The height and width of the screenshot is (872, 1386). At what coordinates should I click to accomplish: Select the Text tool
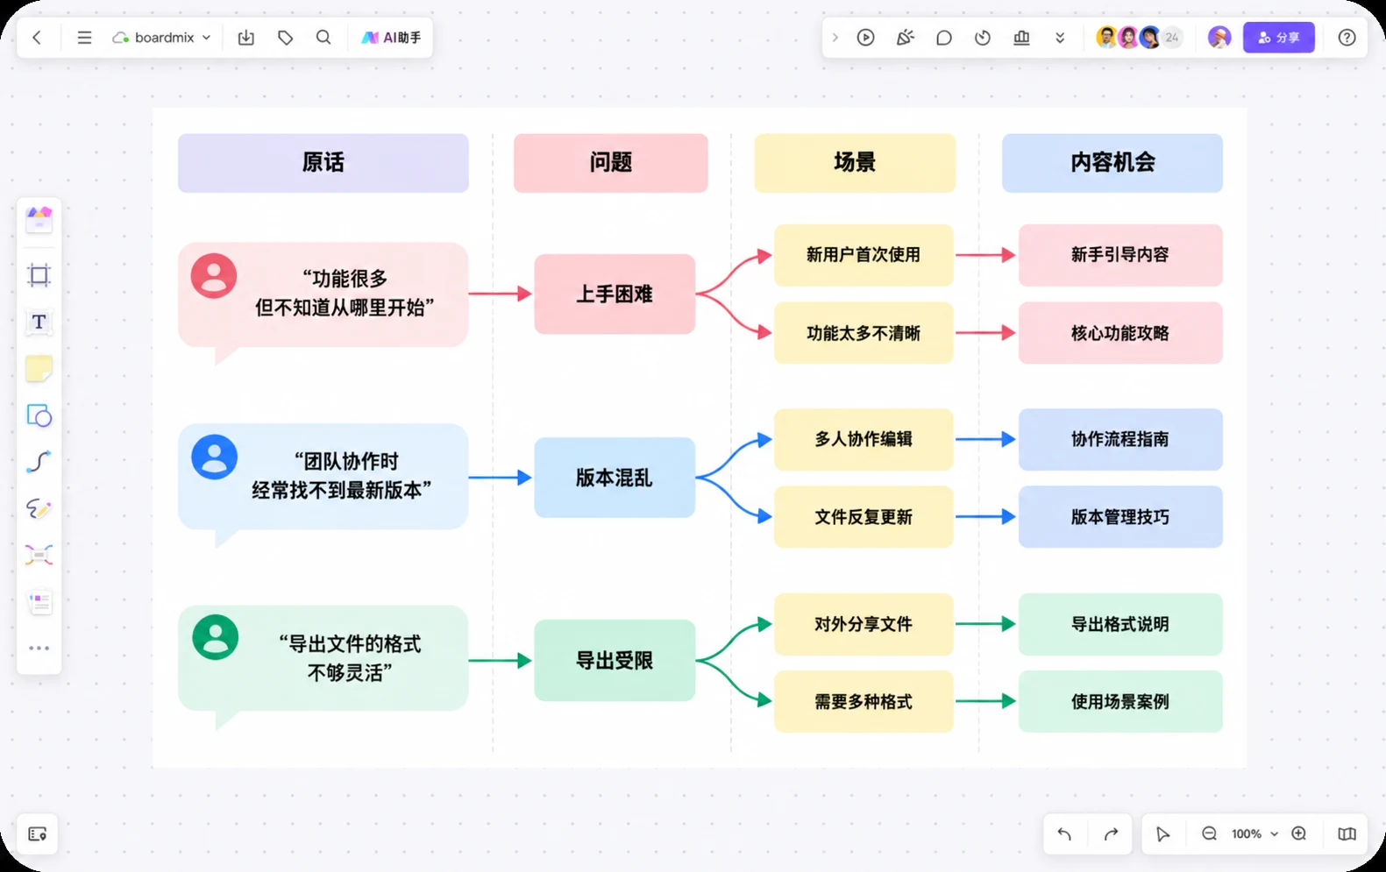tap(39, 322)
